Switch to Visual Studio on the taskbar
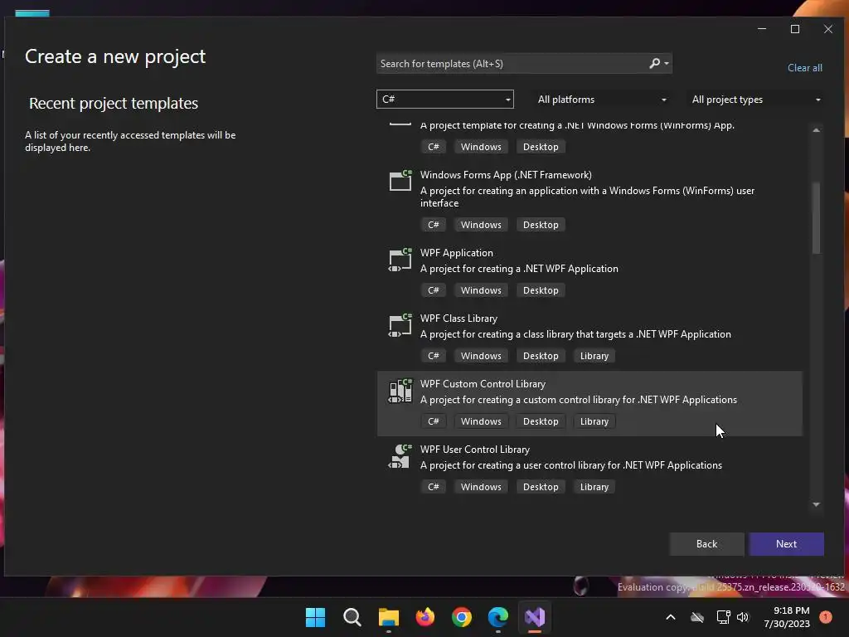Screen dimensions: 849x637 pyautogui.click(x=535, y=617)
